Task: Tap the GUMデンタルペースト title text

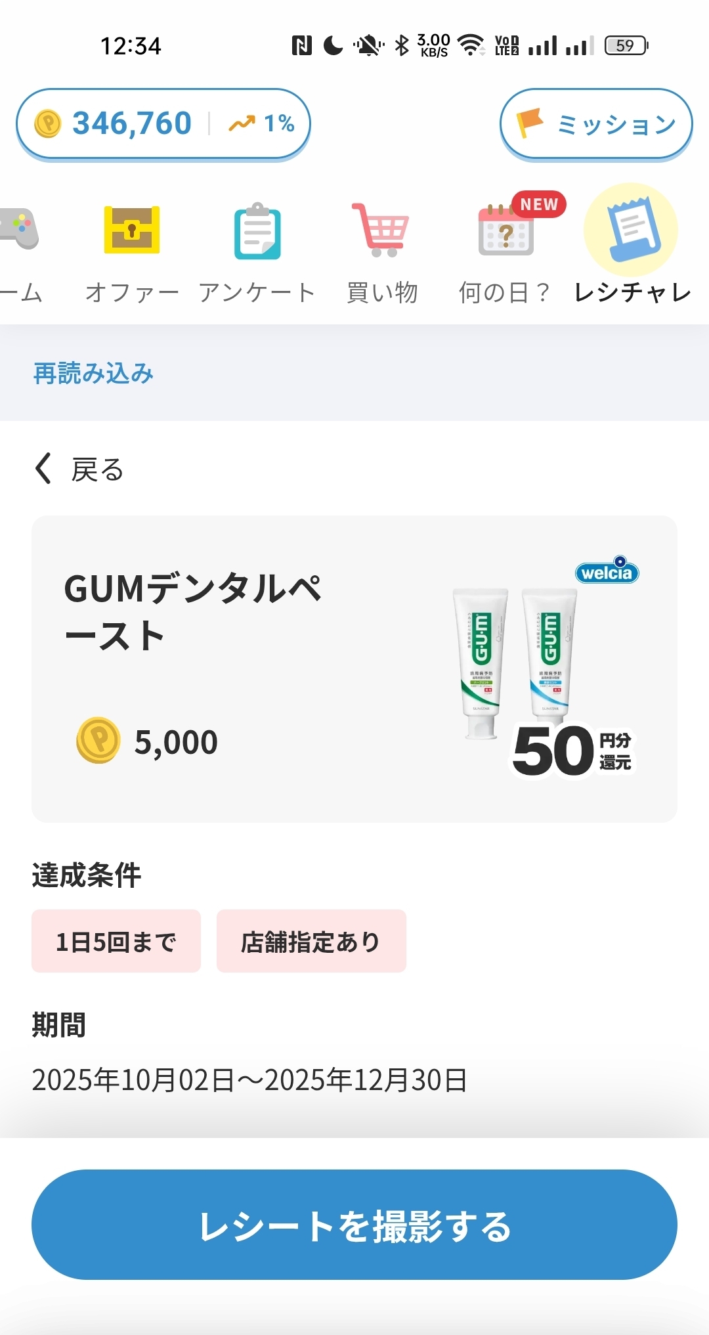Action: 192,612
